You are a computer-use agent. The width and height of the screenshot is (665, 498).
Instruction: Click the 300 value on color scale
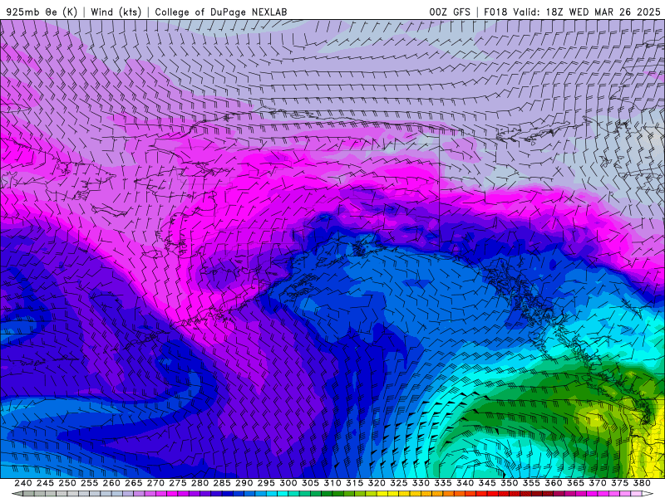pyautogui.click(x=288, y=483)
